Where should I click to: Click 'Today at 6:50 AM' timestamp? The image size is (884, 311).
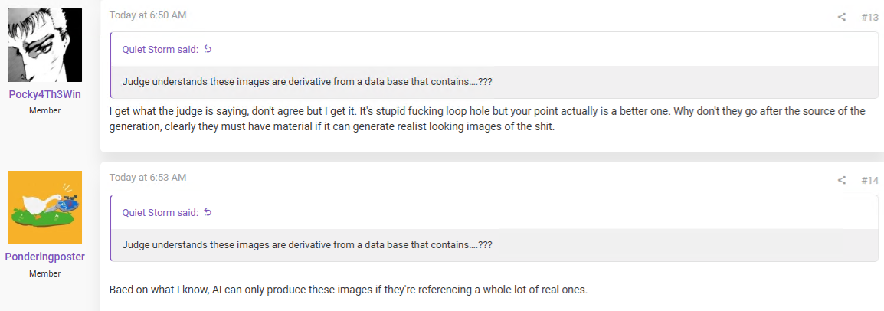point(148,15)
